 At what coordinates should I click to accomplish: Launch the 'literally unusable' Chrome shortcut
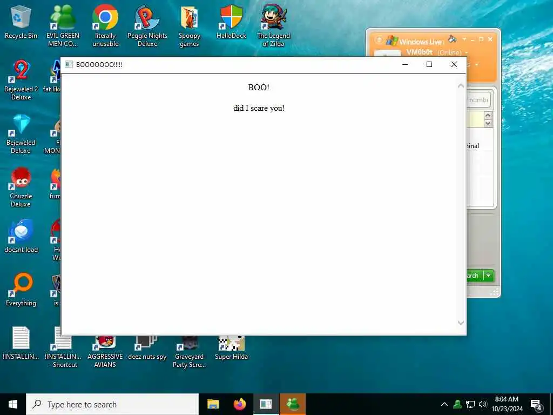coord(105,25)
